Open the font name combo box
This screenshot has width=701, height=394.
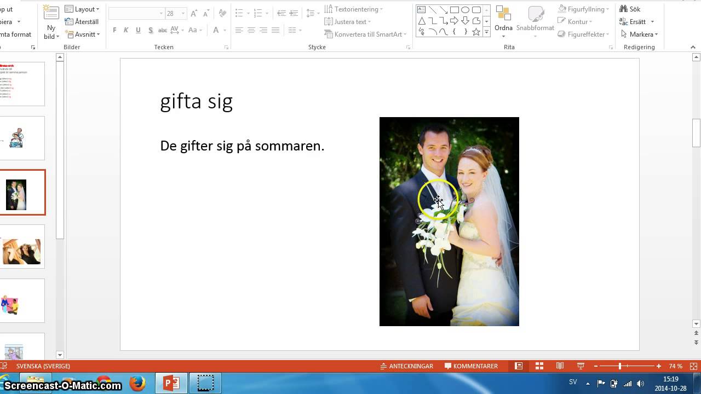click(136, 13)
